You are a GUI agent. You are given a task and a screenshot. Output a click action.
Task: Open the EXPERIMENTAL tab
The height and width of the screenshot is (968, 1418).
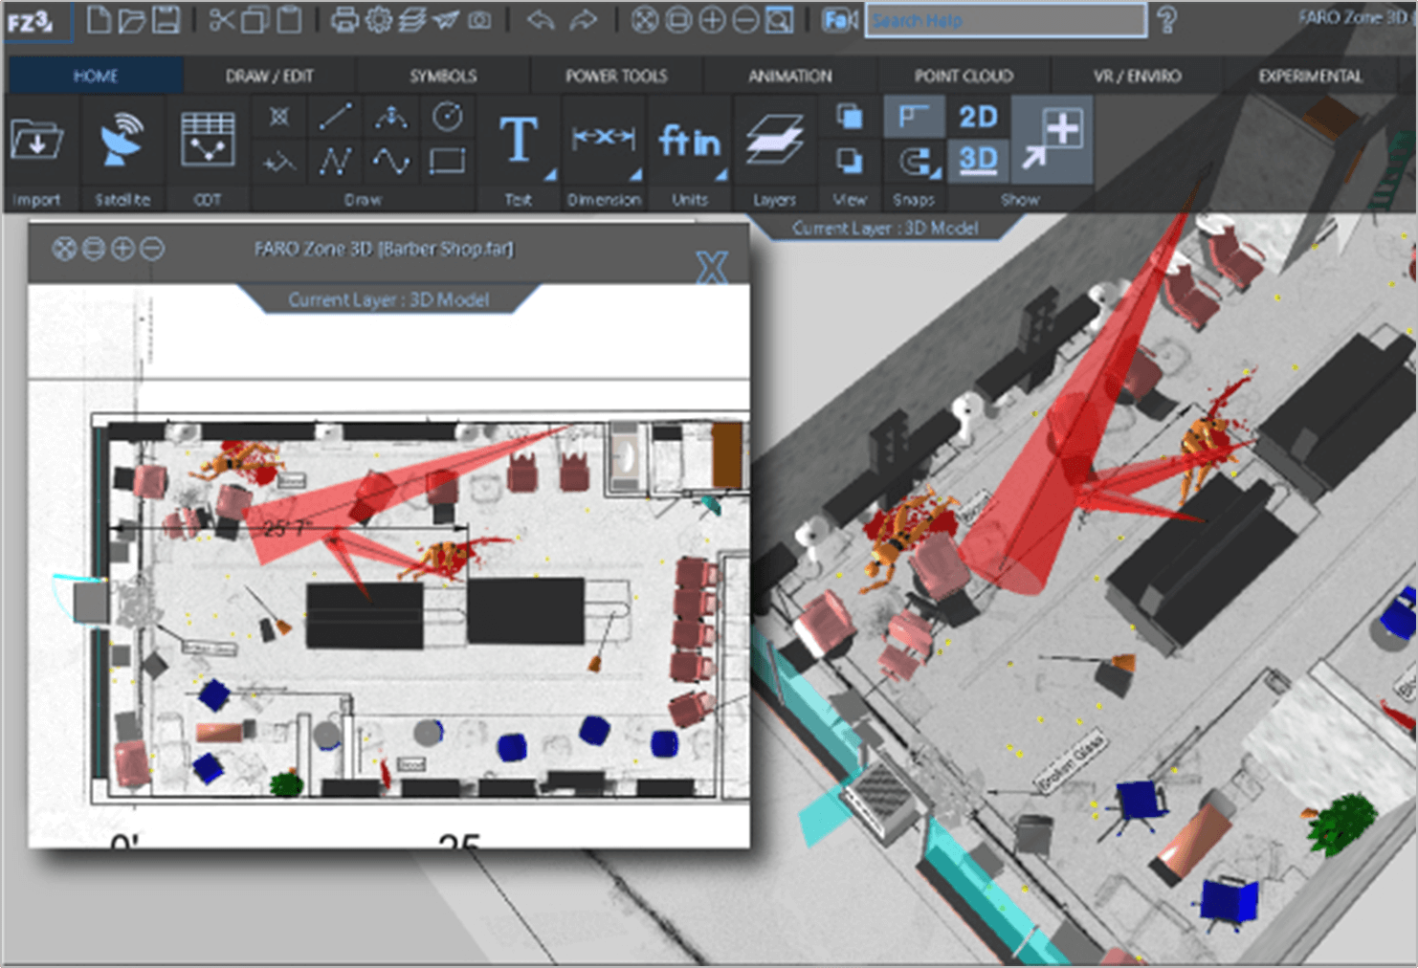[x=1311, y=76]
